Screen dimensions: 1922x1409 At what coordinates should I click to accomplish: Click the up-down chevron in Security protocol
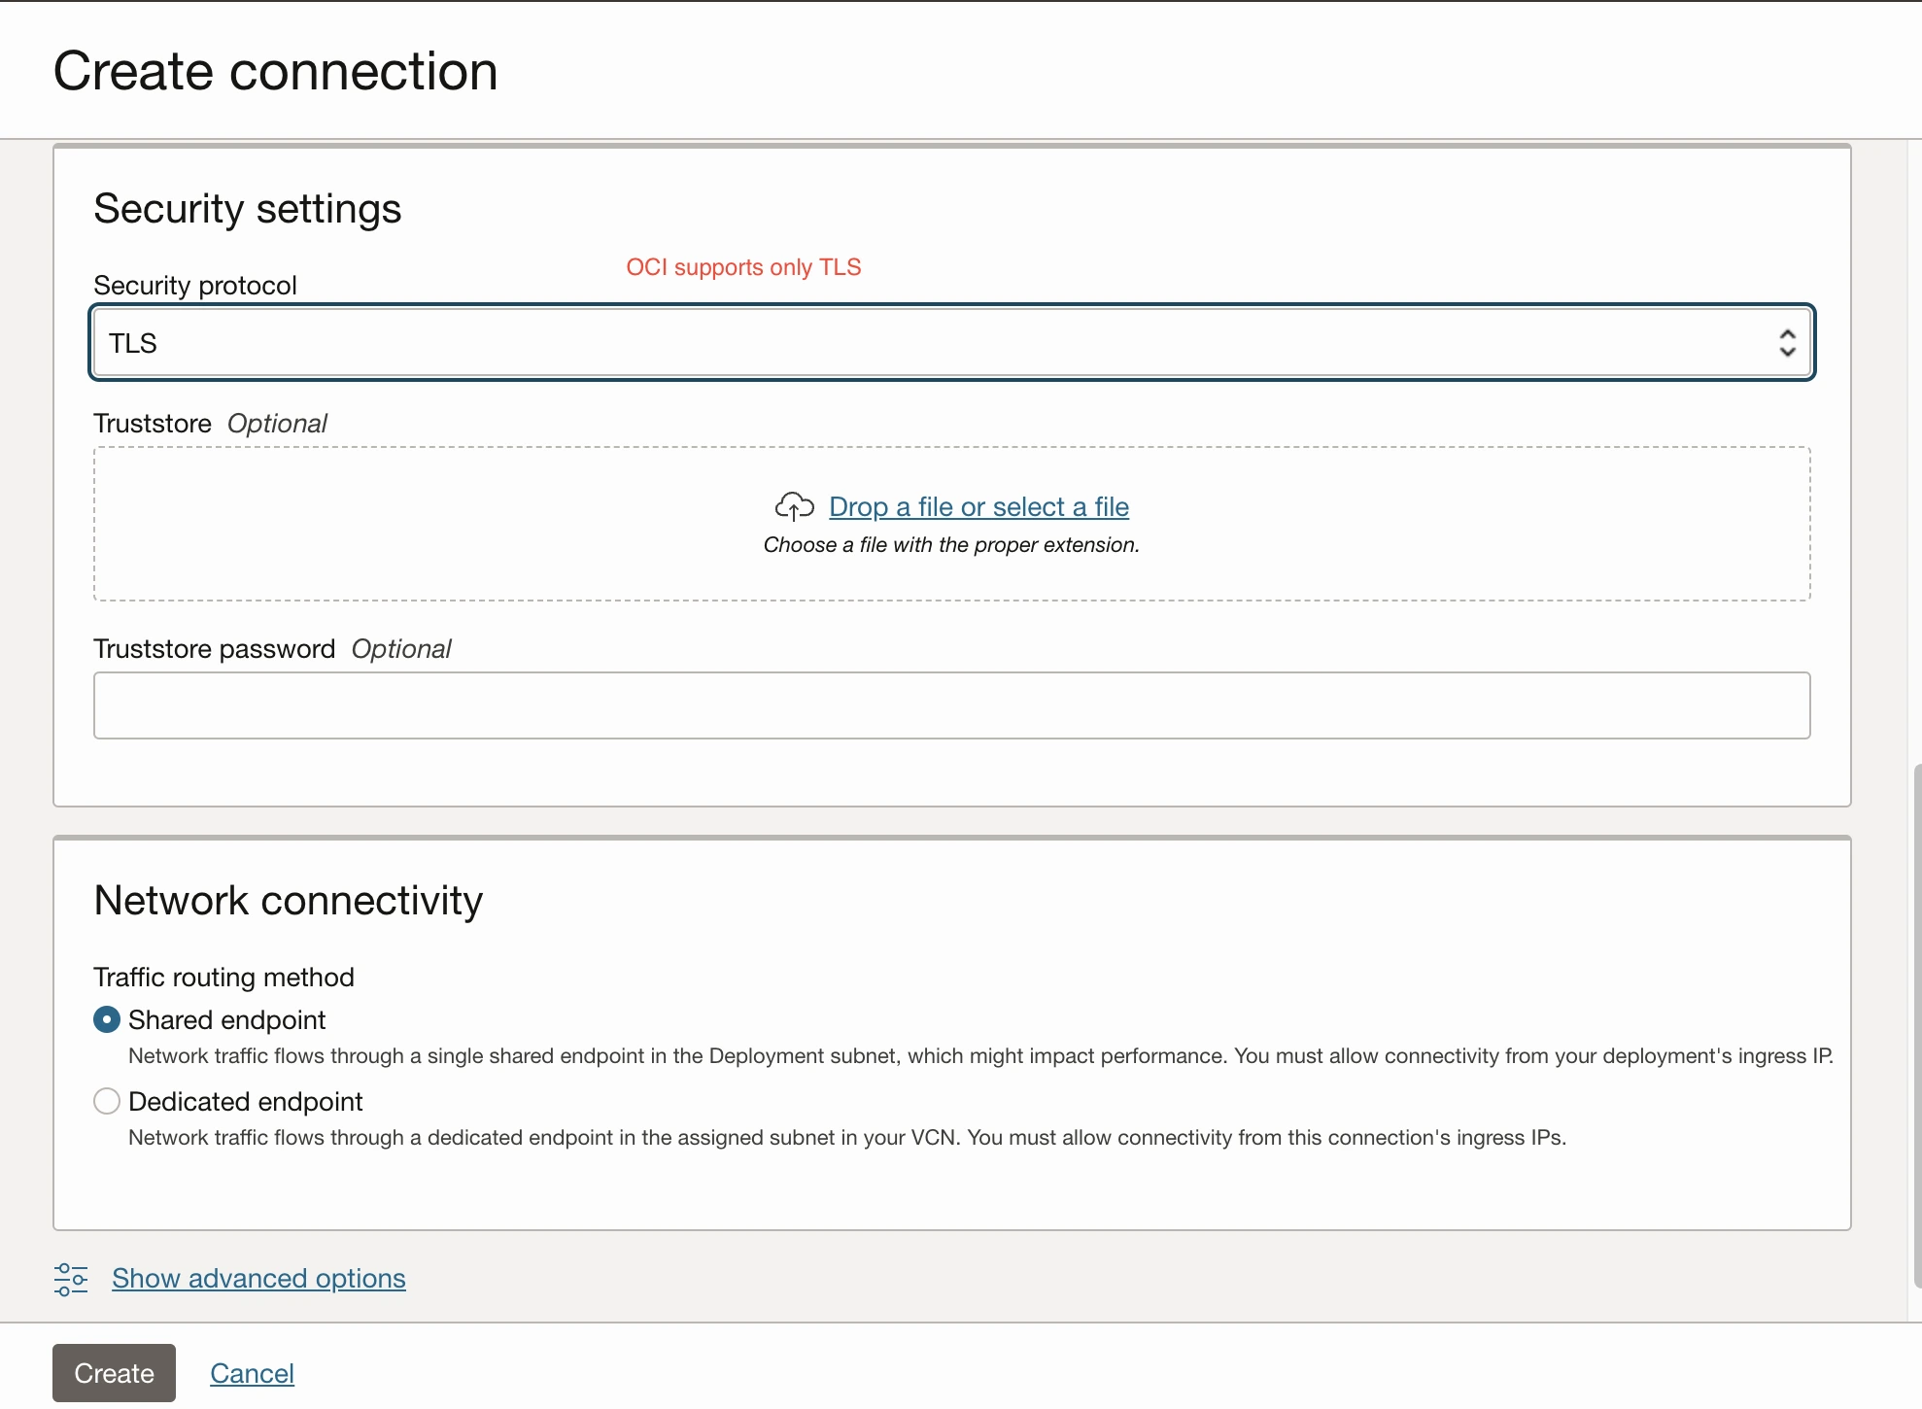pyautogui.click(x=1786, y=343)
